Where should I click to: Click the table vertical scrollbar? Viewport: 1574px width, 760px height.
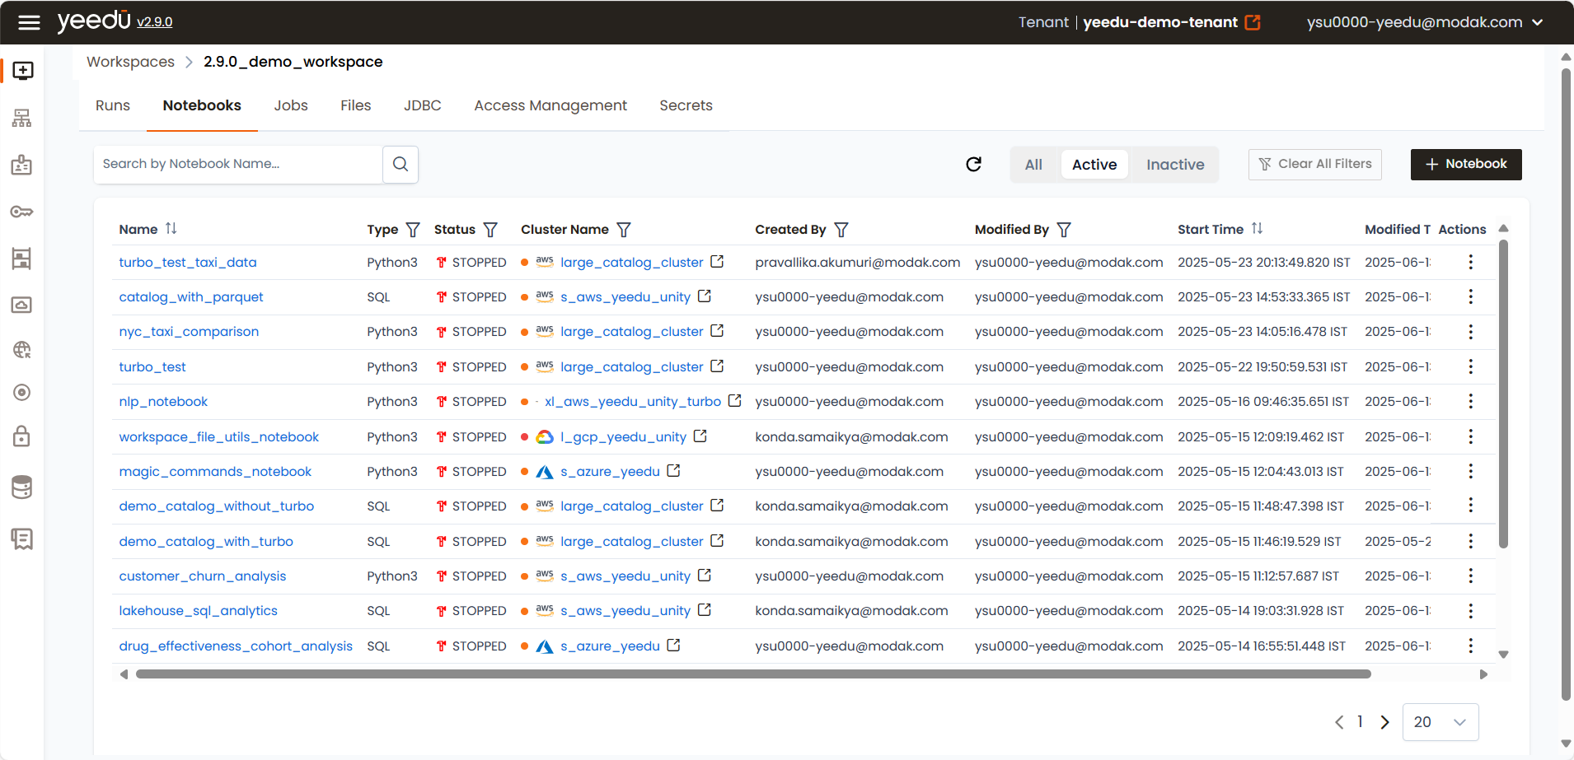point(1503,394)
